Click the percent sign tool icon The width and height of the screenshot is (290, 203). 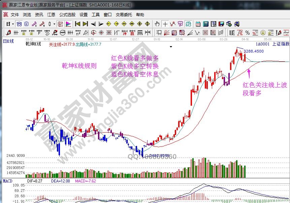247,33
